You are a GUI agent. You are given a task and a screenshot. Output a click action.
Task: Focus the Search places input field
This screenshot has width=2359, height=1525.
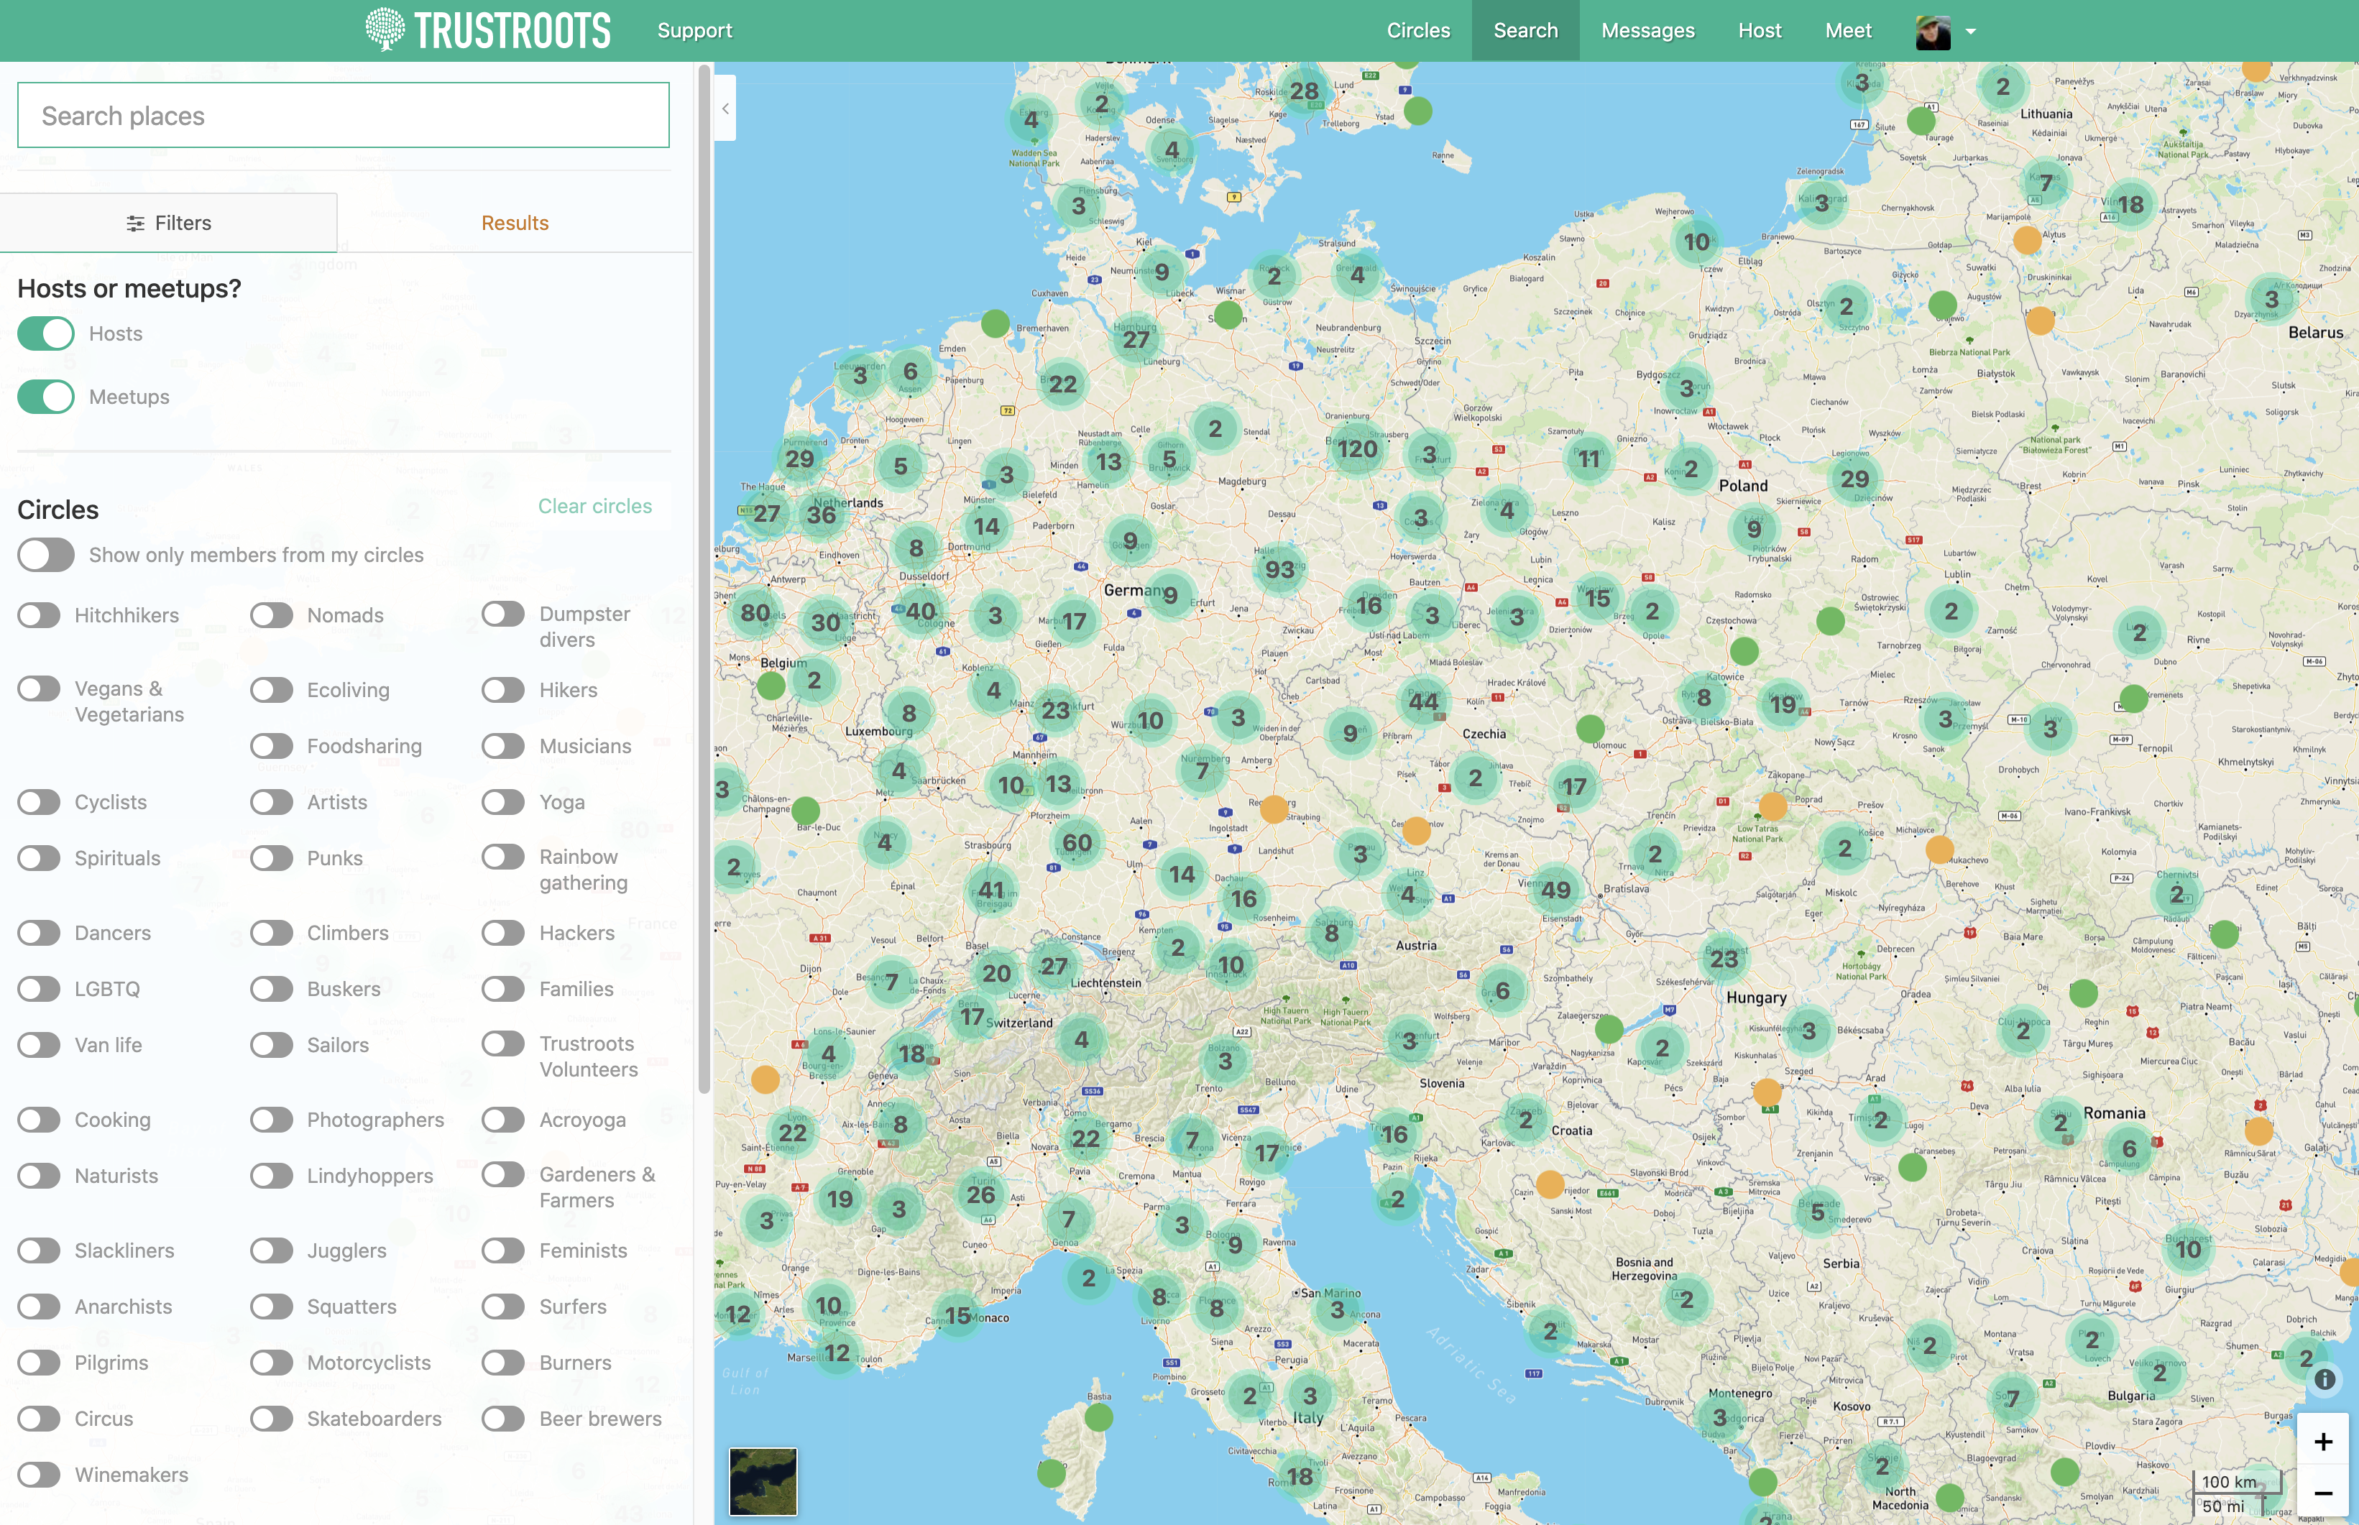point(344,116)
